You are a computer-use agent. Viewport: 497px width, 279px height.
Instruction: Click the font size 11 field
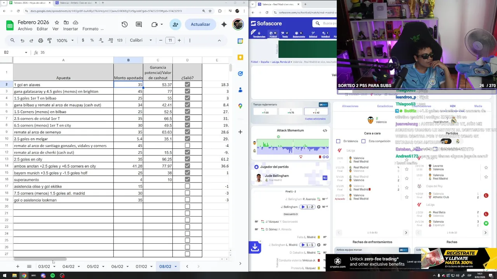pyautogui.click(x=170, y=40)
